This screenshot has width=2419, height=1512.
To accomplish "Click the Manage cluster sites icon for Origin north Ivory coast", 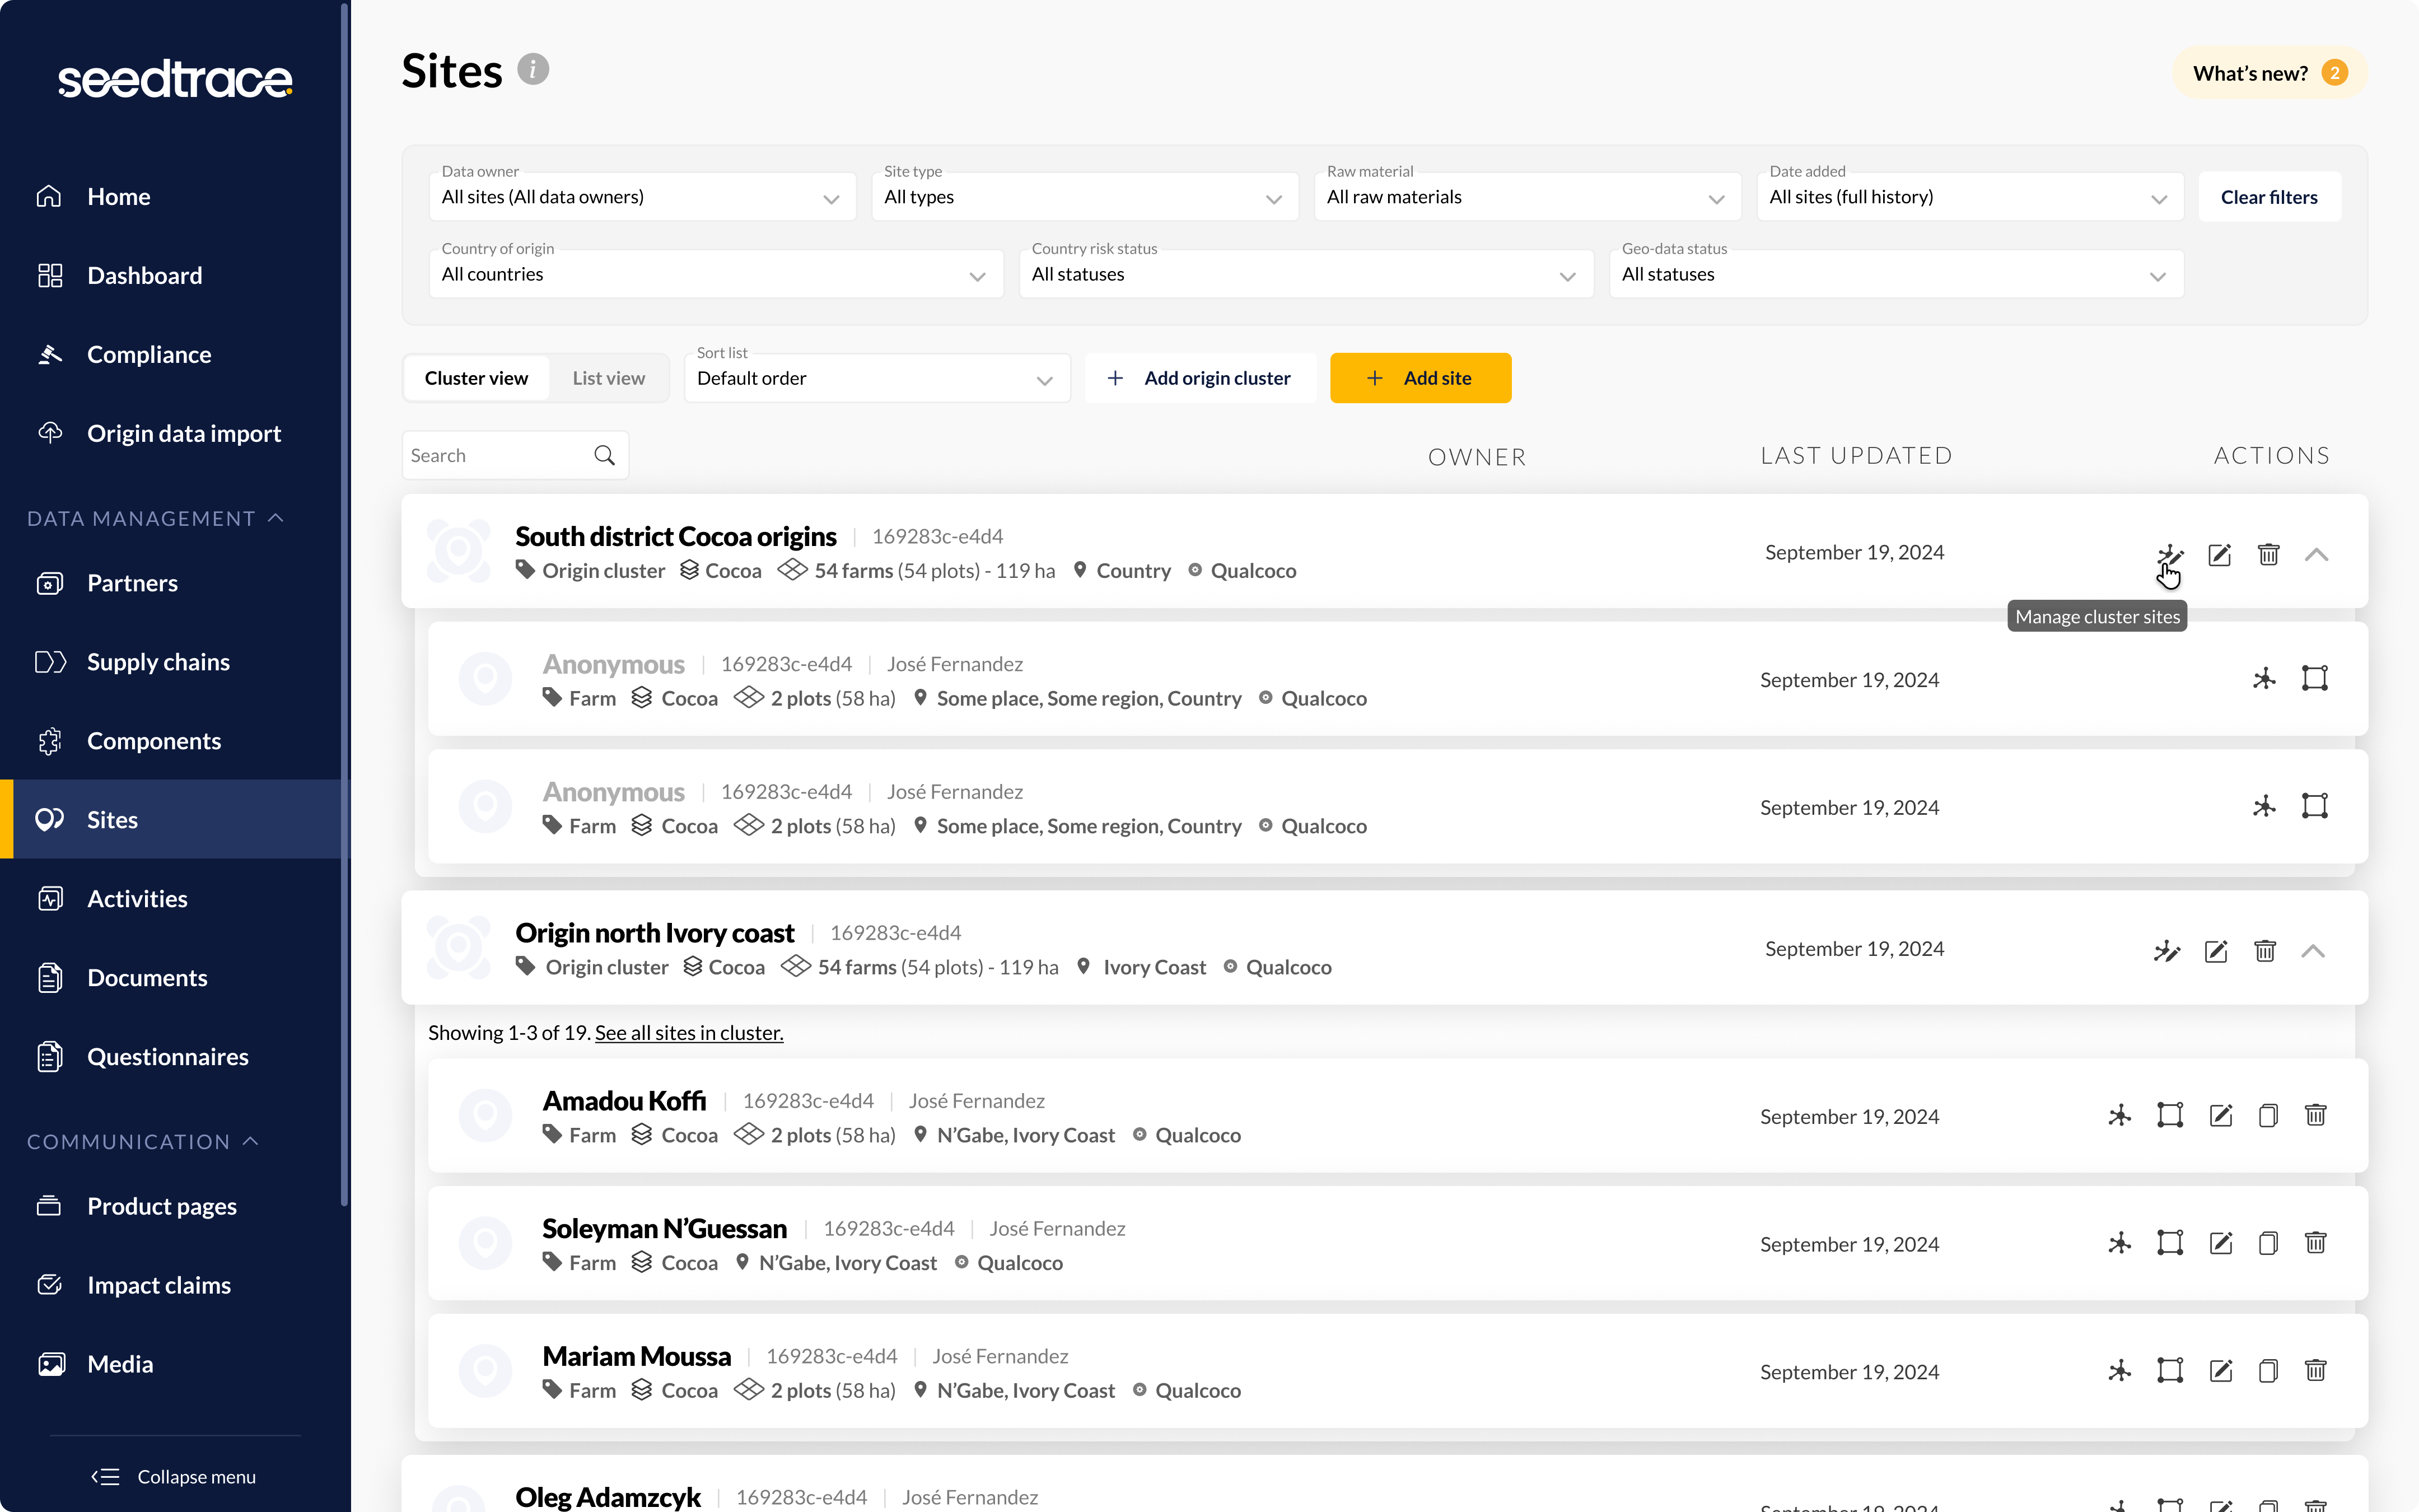I will click(x=2167, y=951).
